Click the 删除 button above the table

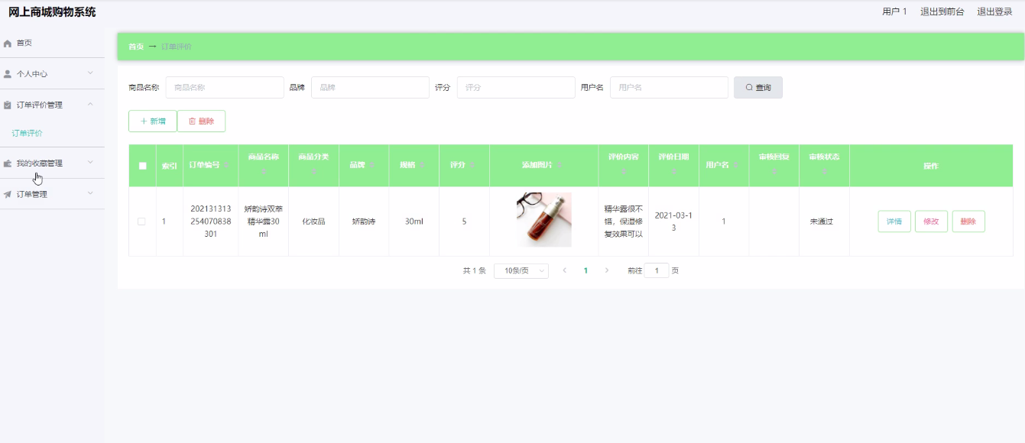201,121
